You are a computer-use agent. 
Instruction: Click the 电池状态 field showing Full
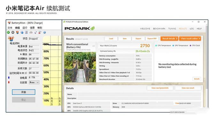(34, 50)
